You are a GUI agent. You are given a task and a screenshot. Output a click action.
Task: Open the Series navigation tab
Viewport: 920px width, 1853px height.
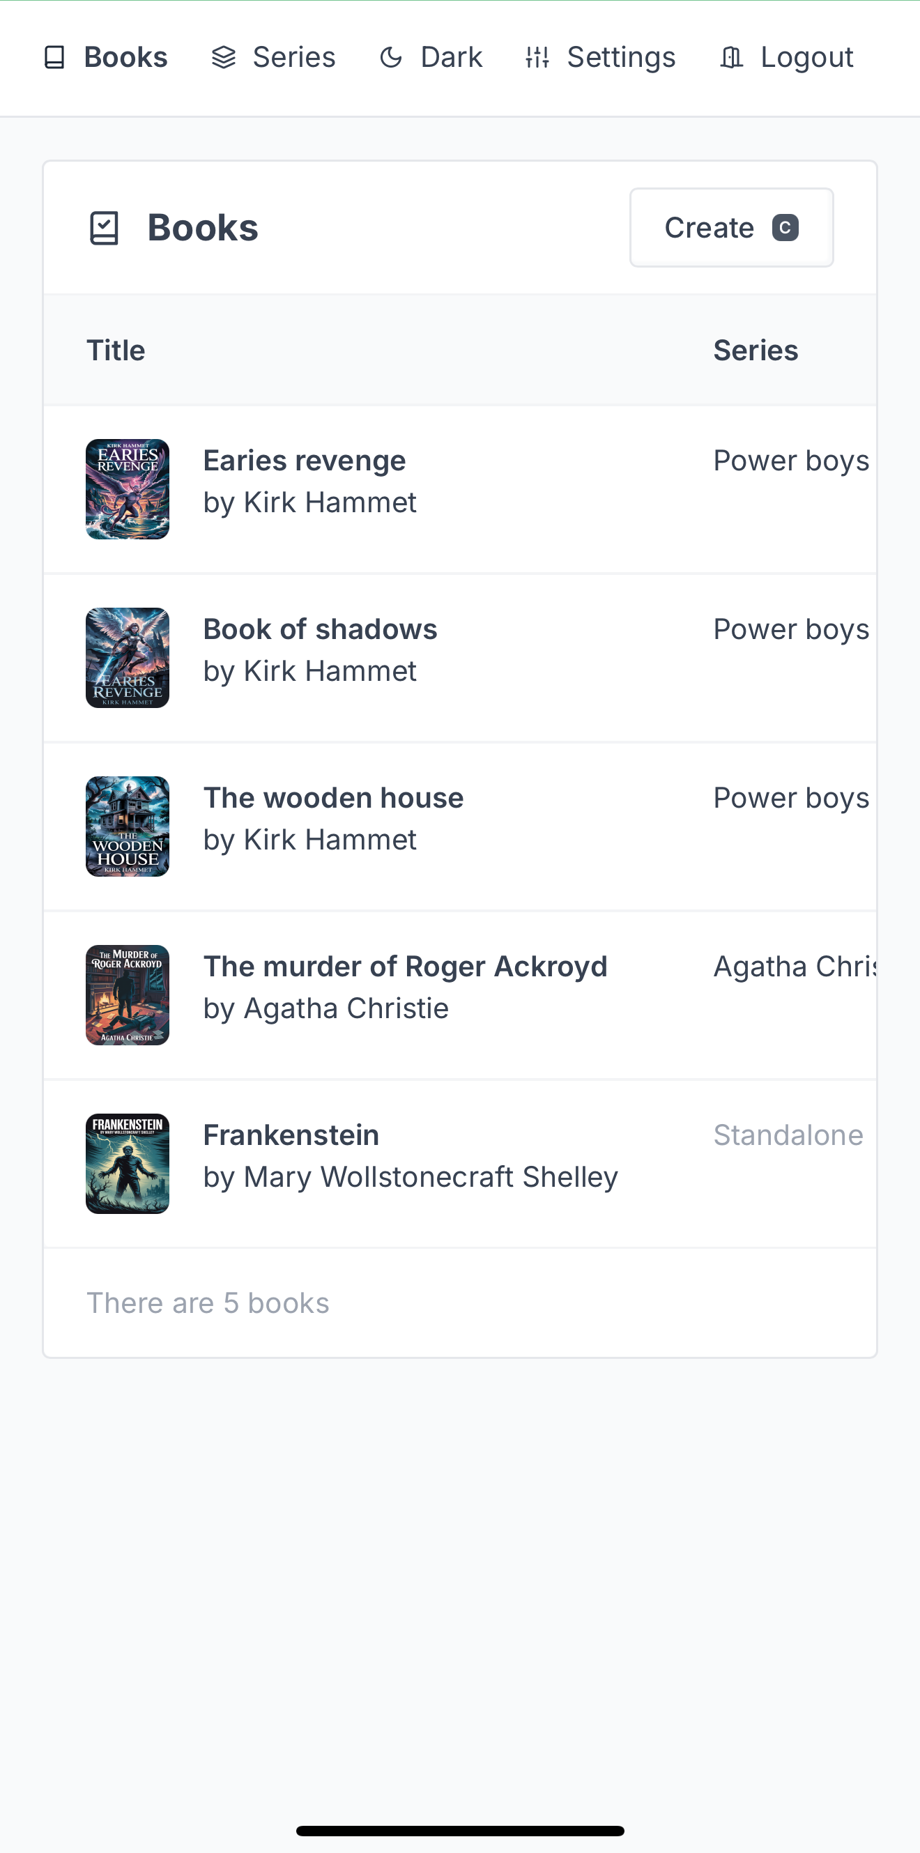click(273, 58)
